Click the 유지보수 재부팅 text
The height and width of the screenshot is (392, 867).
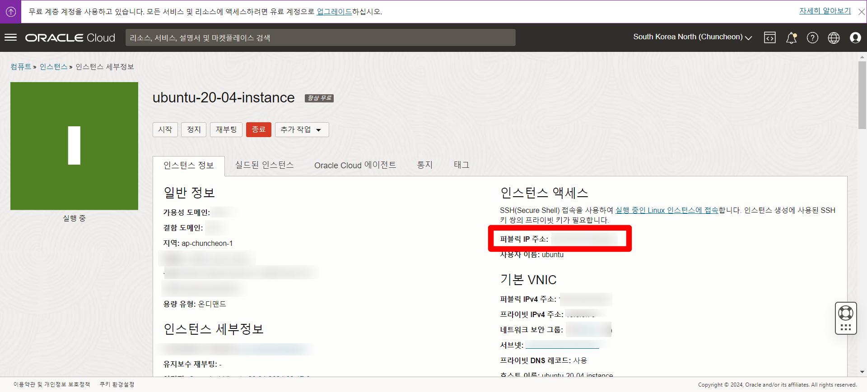coord(192,364)
